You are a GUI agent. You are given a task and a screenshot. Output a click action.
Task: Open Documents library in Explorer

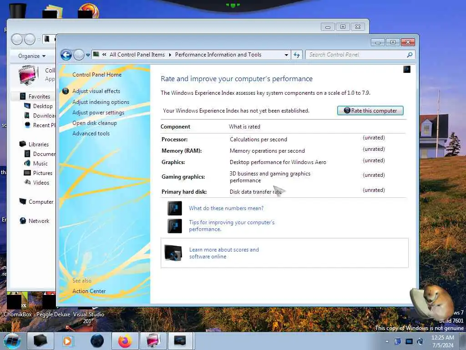tap(44, 154)
